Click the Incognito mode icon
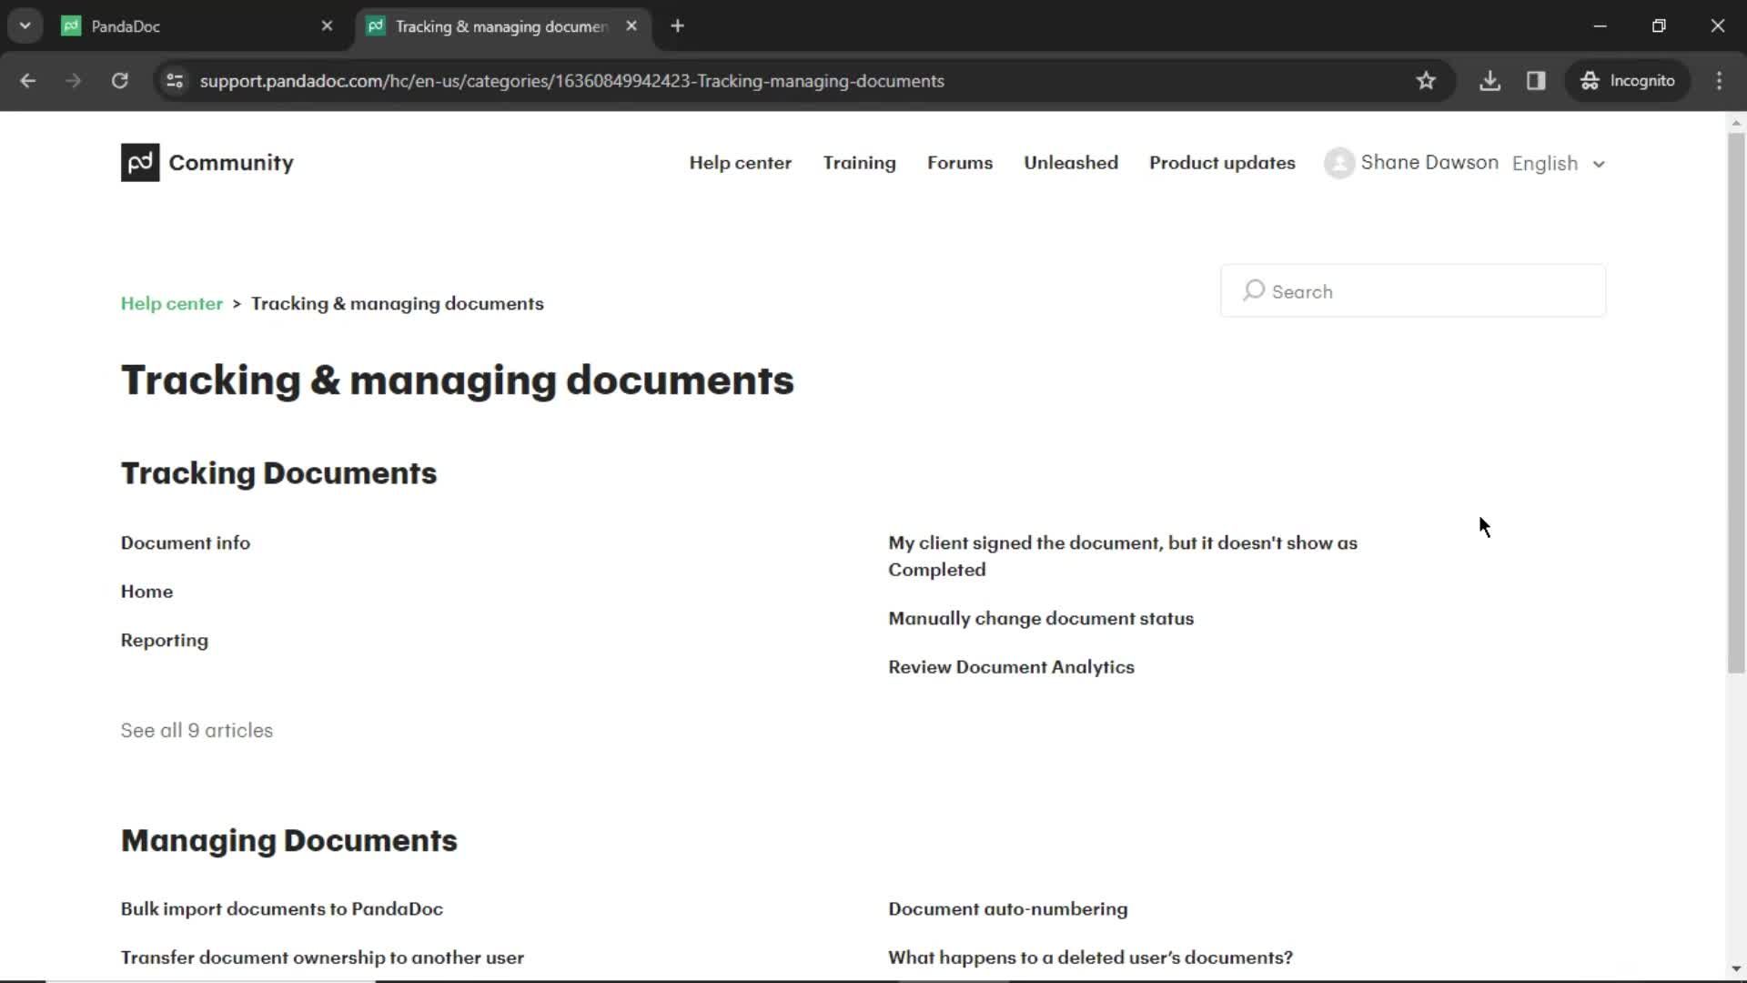Screen dimensions: 1747x983 click(1590, 80)
